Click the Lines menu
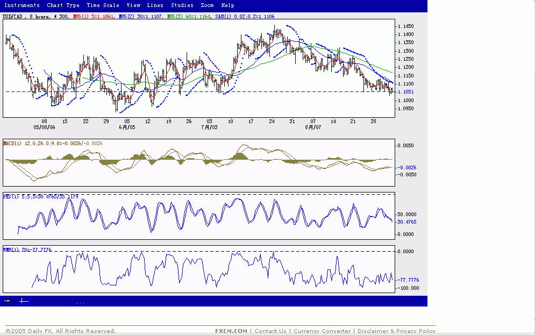 [155, 5]
